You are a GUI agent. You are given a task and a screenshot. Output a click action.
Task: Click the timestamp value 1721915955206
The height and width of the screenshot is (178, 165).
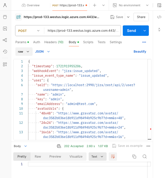[68, 66]
